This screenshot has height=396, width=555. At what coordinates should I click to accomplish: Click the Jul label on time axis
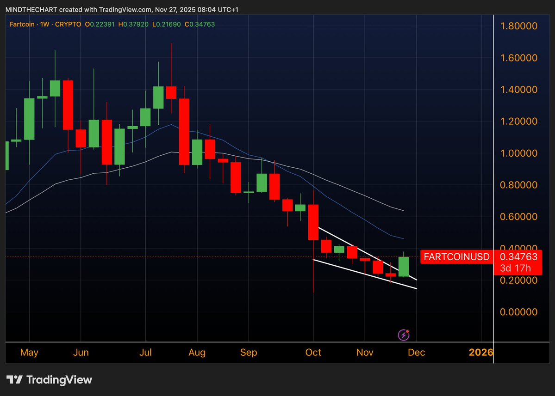(x=145, y=353)
